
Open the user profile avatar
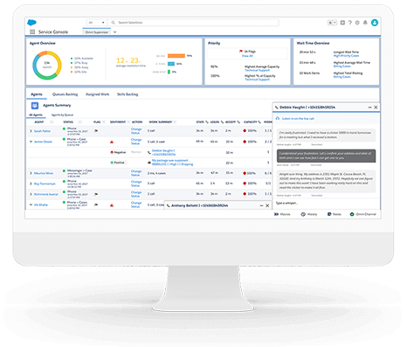point(375,23)
